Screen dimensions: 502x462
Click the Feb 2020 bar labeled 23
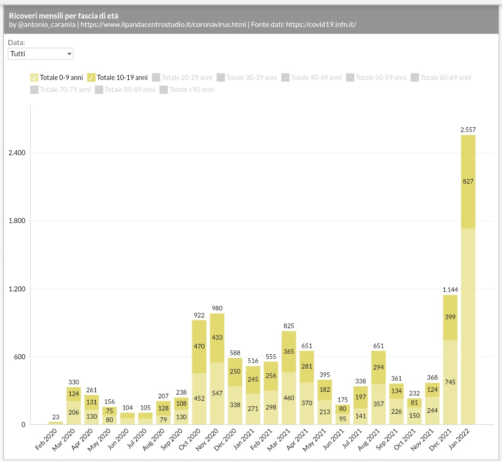(56, 423)
